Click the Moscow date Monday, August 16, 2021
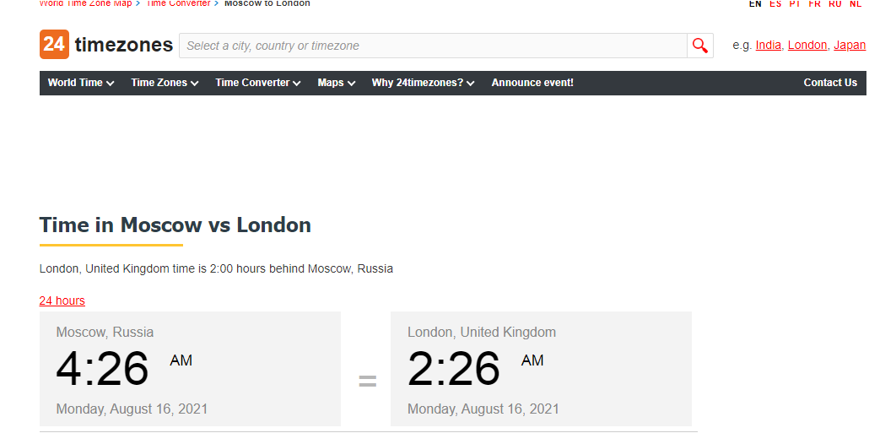 pos(132,409)
